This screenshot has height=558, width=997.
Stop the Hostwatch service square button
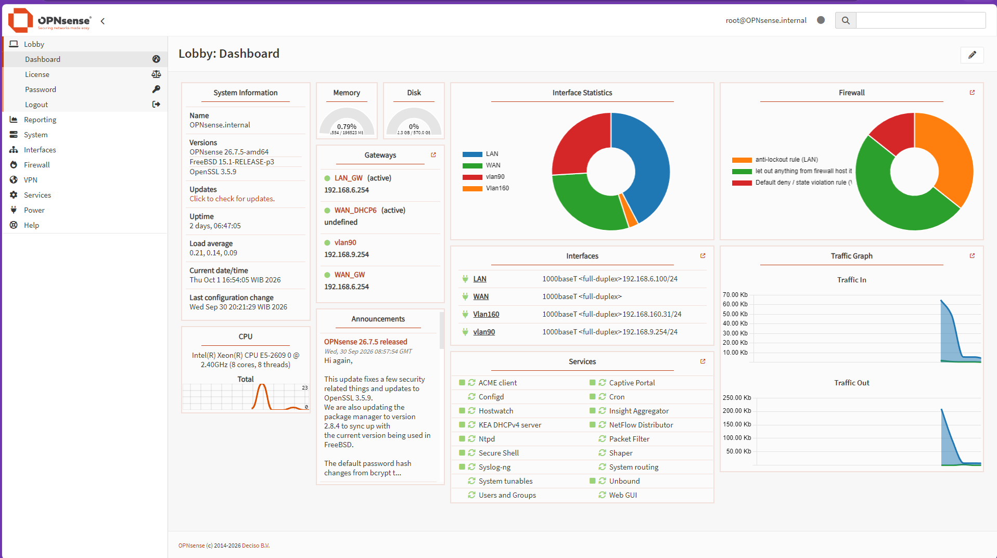click(462, 411)
